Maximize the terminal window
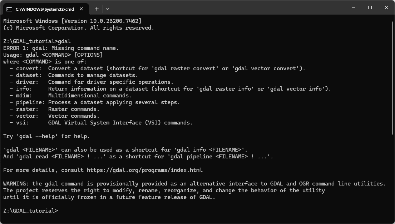This screenshot has width=395, height=224. (370, 7)
